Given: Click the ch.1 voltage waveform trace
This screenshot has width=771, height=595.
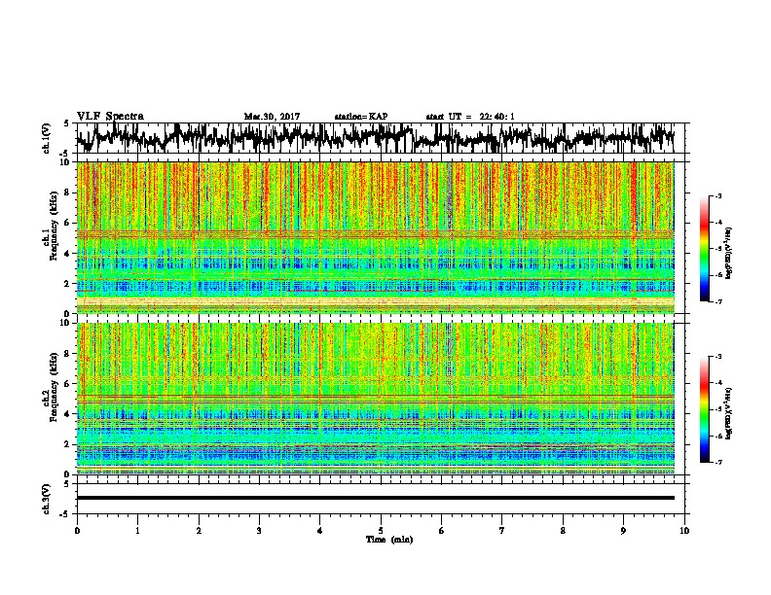Looking at the screenshot, I should (375, 138).
